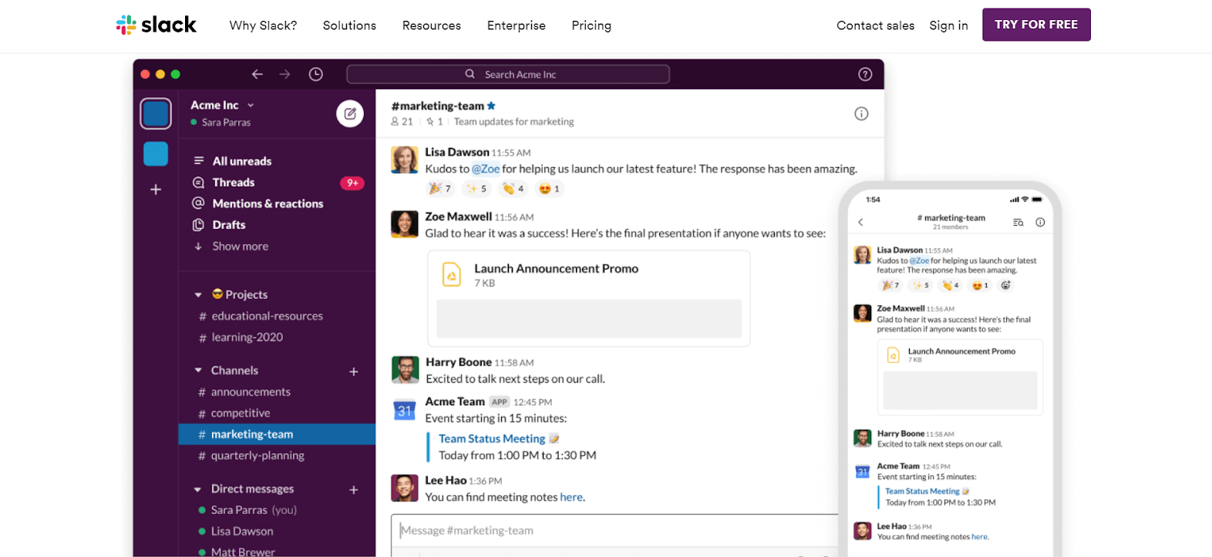Tap the info icon in phone header
Screen dimensions: 1212x557
pyautogui.click(x=1040, y=222)
